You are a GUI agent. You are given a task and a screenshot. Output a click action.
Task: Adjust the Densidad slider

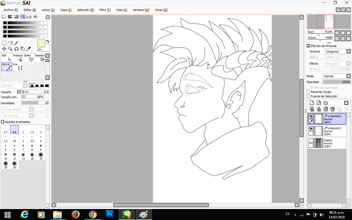pos(35,103)
